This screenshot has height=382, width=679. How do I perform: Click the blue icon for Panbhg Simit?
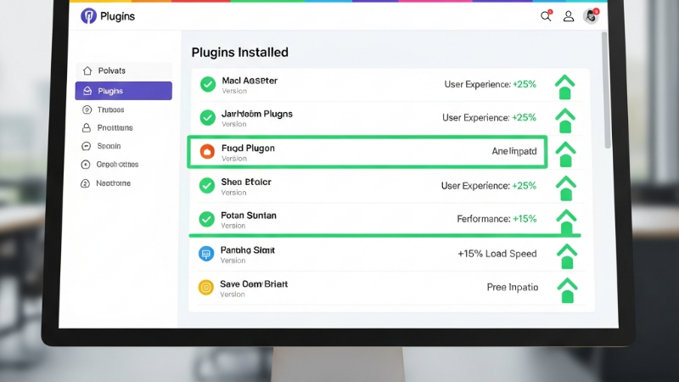point(206,253)
